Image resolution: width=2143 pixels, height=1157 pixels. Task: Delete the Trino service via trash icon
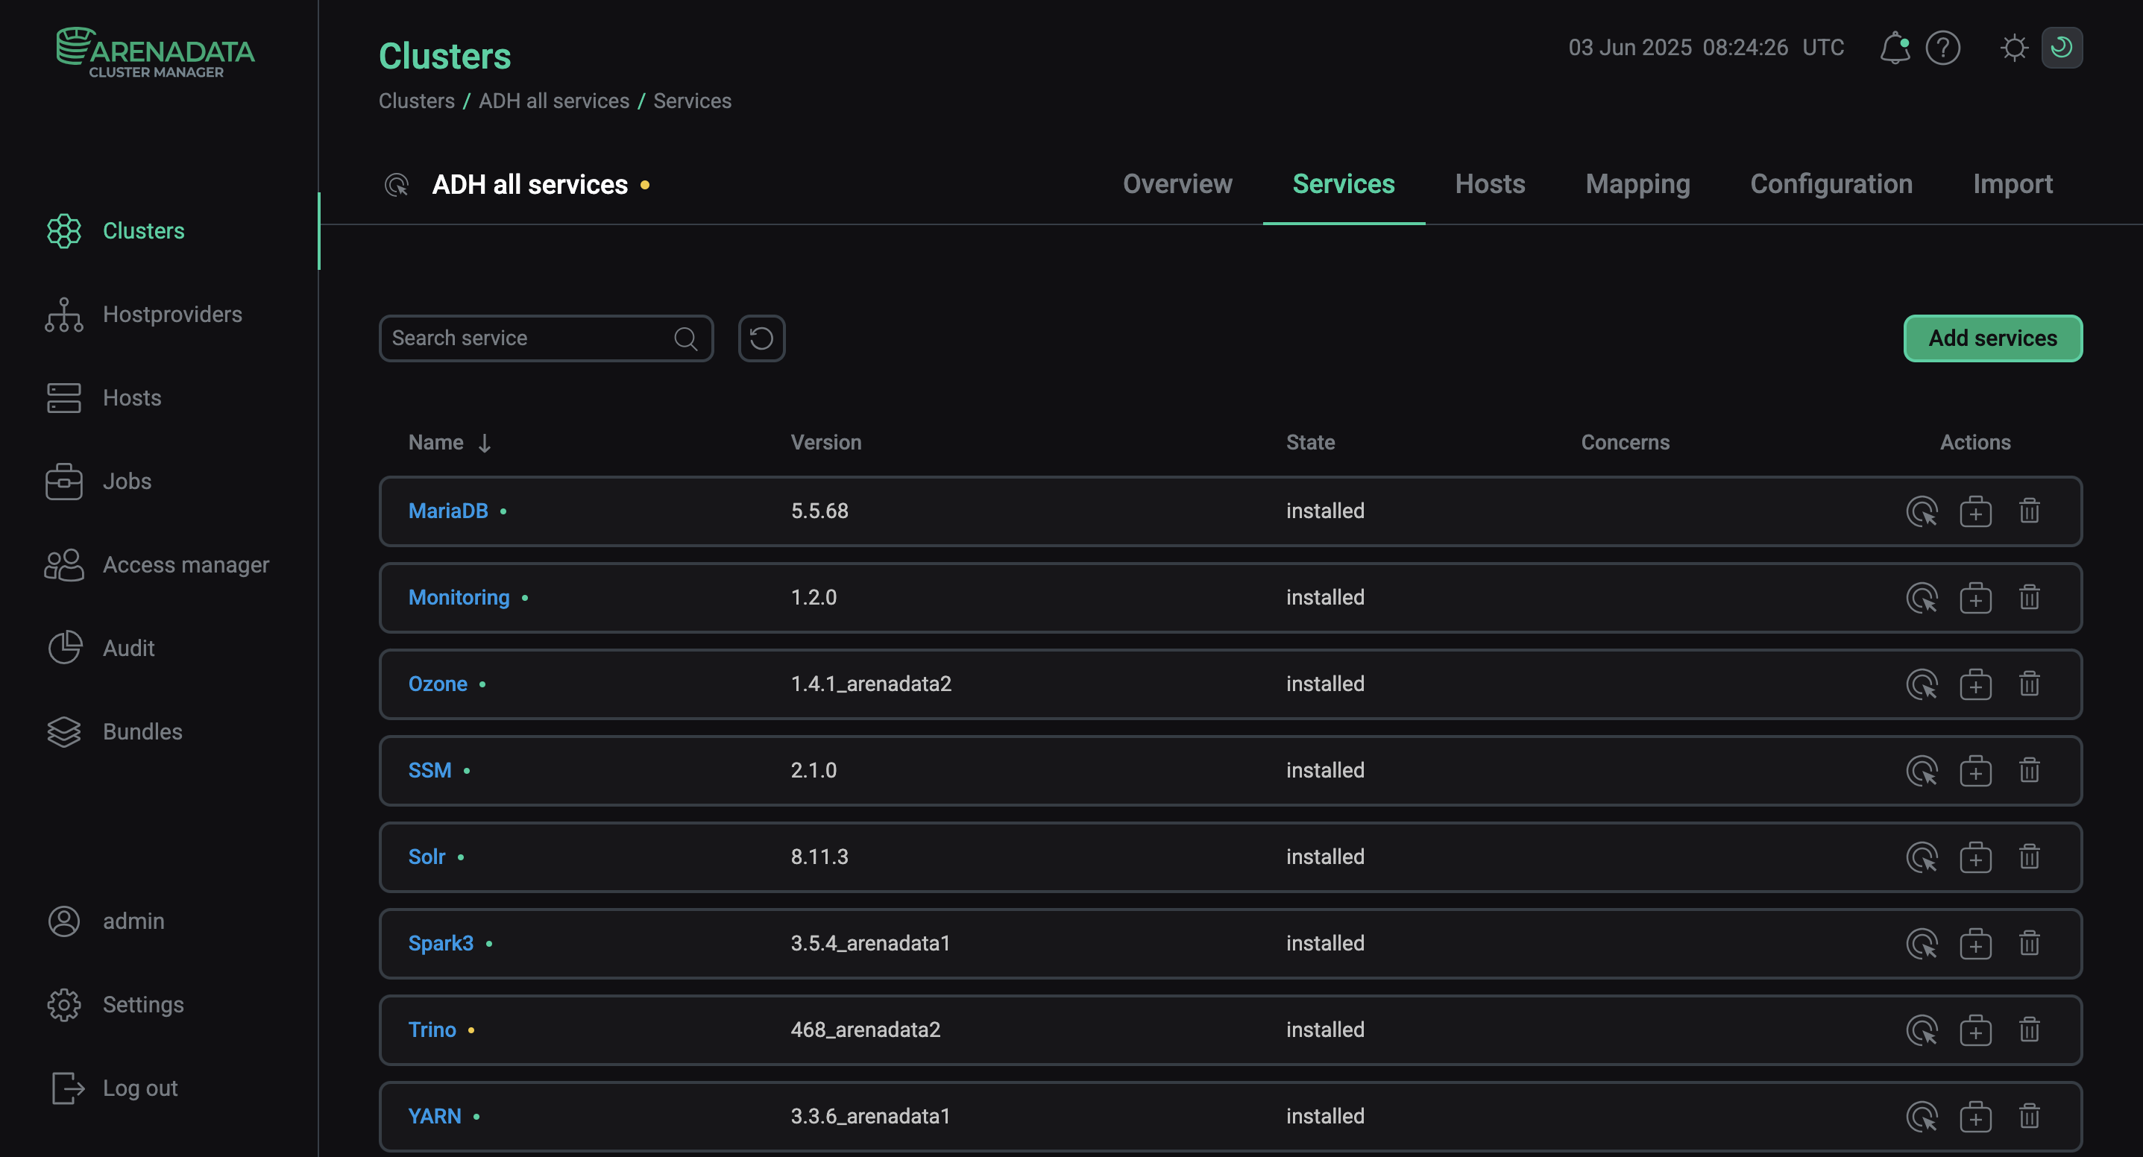coord(2029,1030)
